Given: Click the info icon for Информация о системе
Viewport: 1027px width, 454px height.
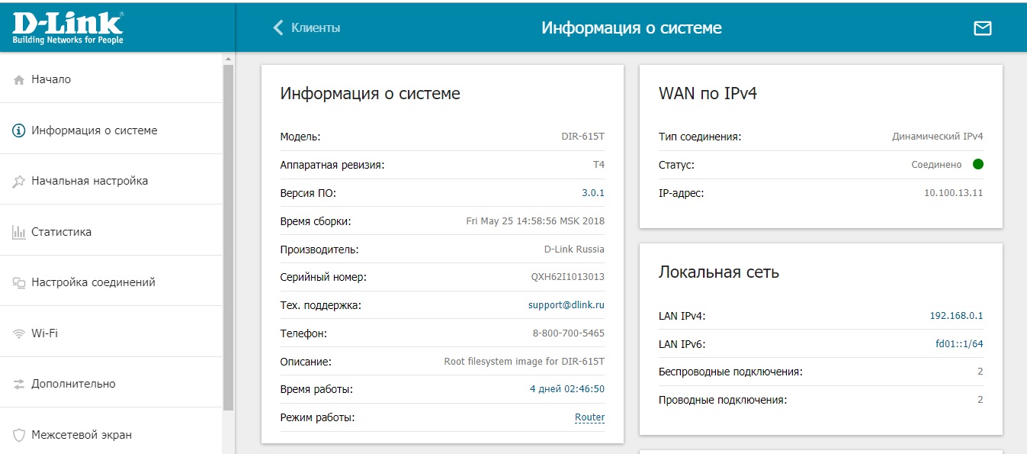Looking at the screenshot, I should click(x=19, y=130).
